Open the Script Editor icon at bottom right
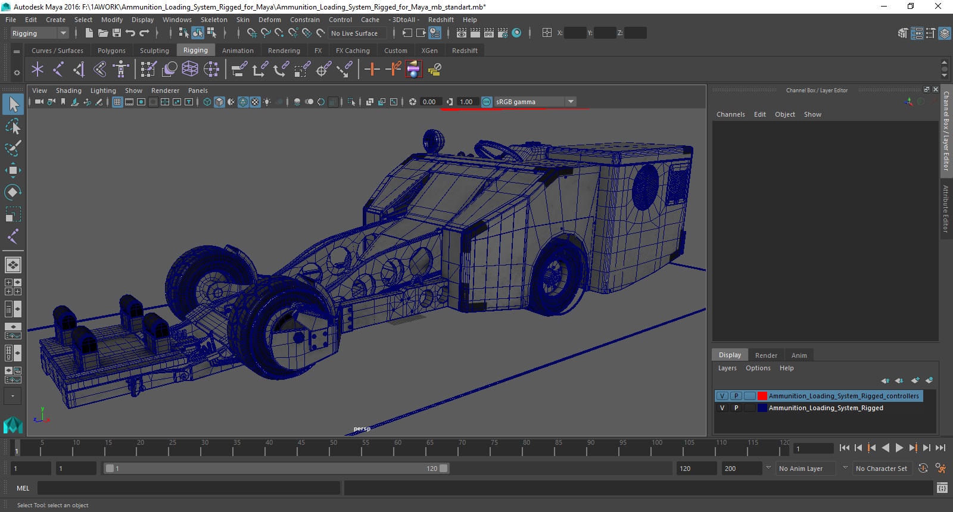This screenshot has width=953, height=512. click(x=942, y=488)
